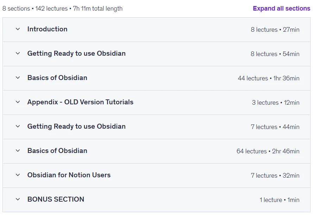Viewport: 313px width, 215px height.
Task: Click '7 lectures • 44min' text
Action: tap(275, 127)
